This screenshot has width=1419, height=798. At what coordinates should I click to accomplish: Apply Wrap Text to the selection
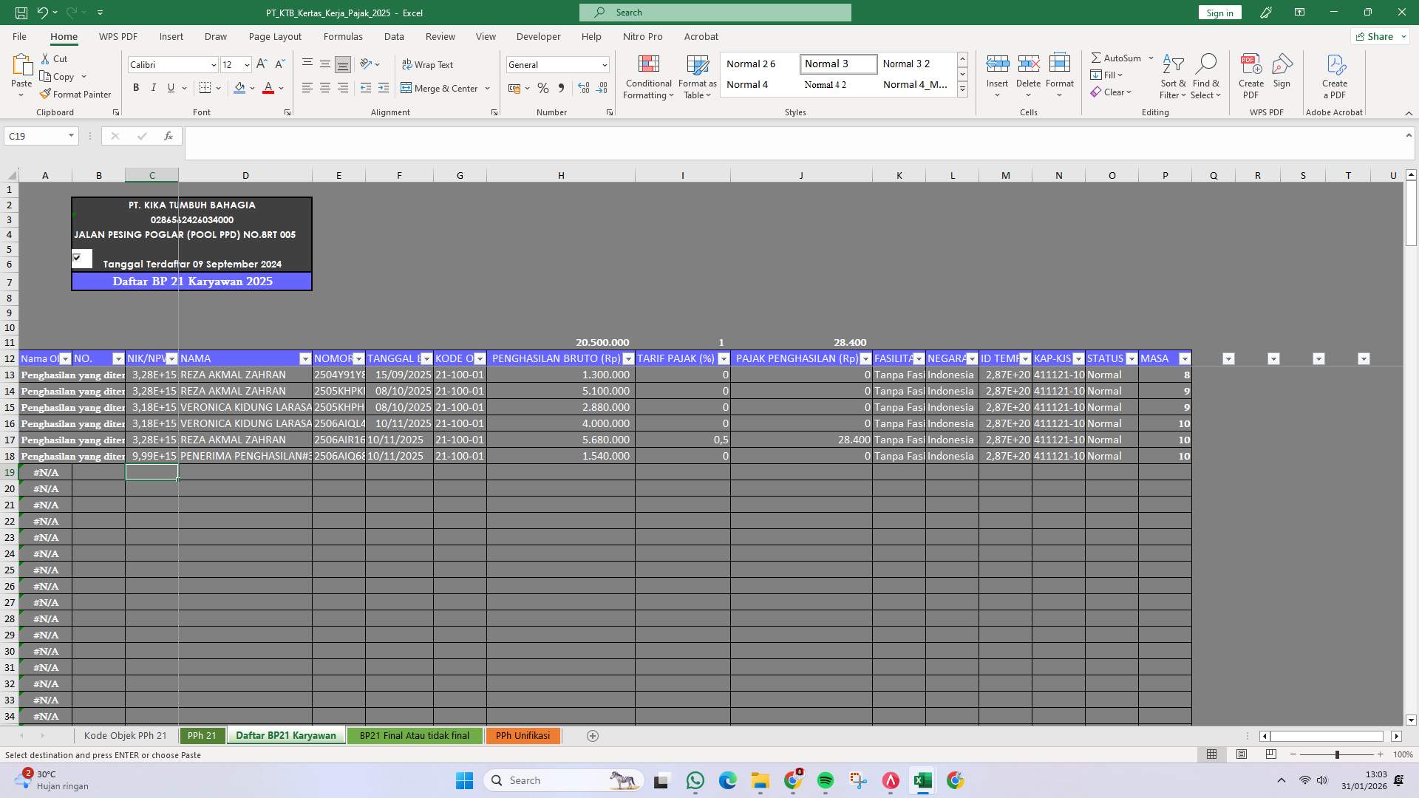pyautogui.click(x=429, y=64)
